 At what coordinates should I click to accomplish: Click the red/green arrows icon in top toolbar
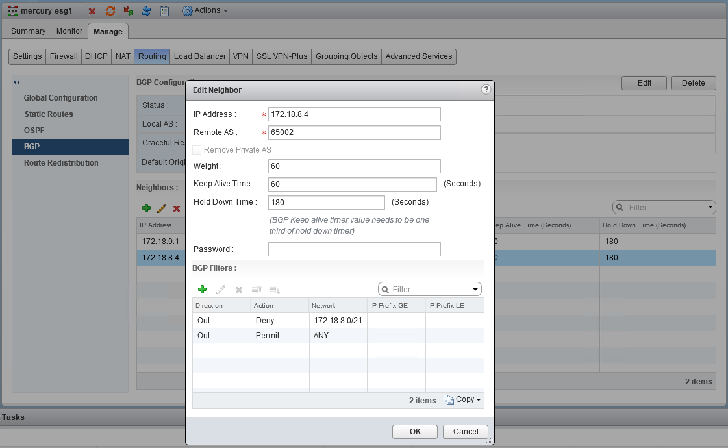click(129, 11)
